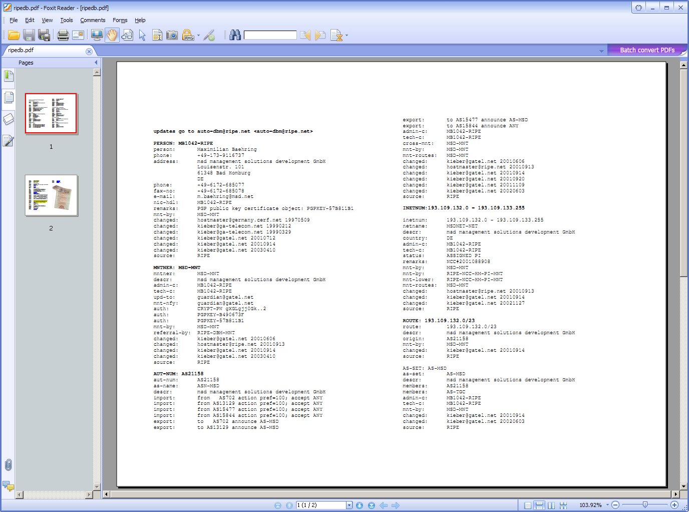Click the Open folder icon in toolbar
The height and width of the screenshot is (512, 689).
(14, 35)
